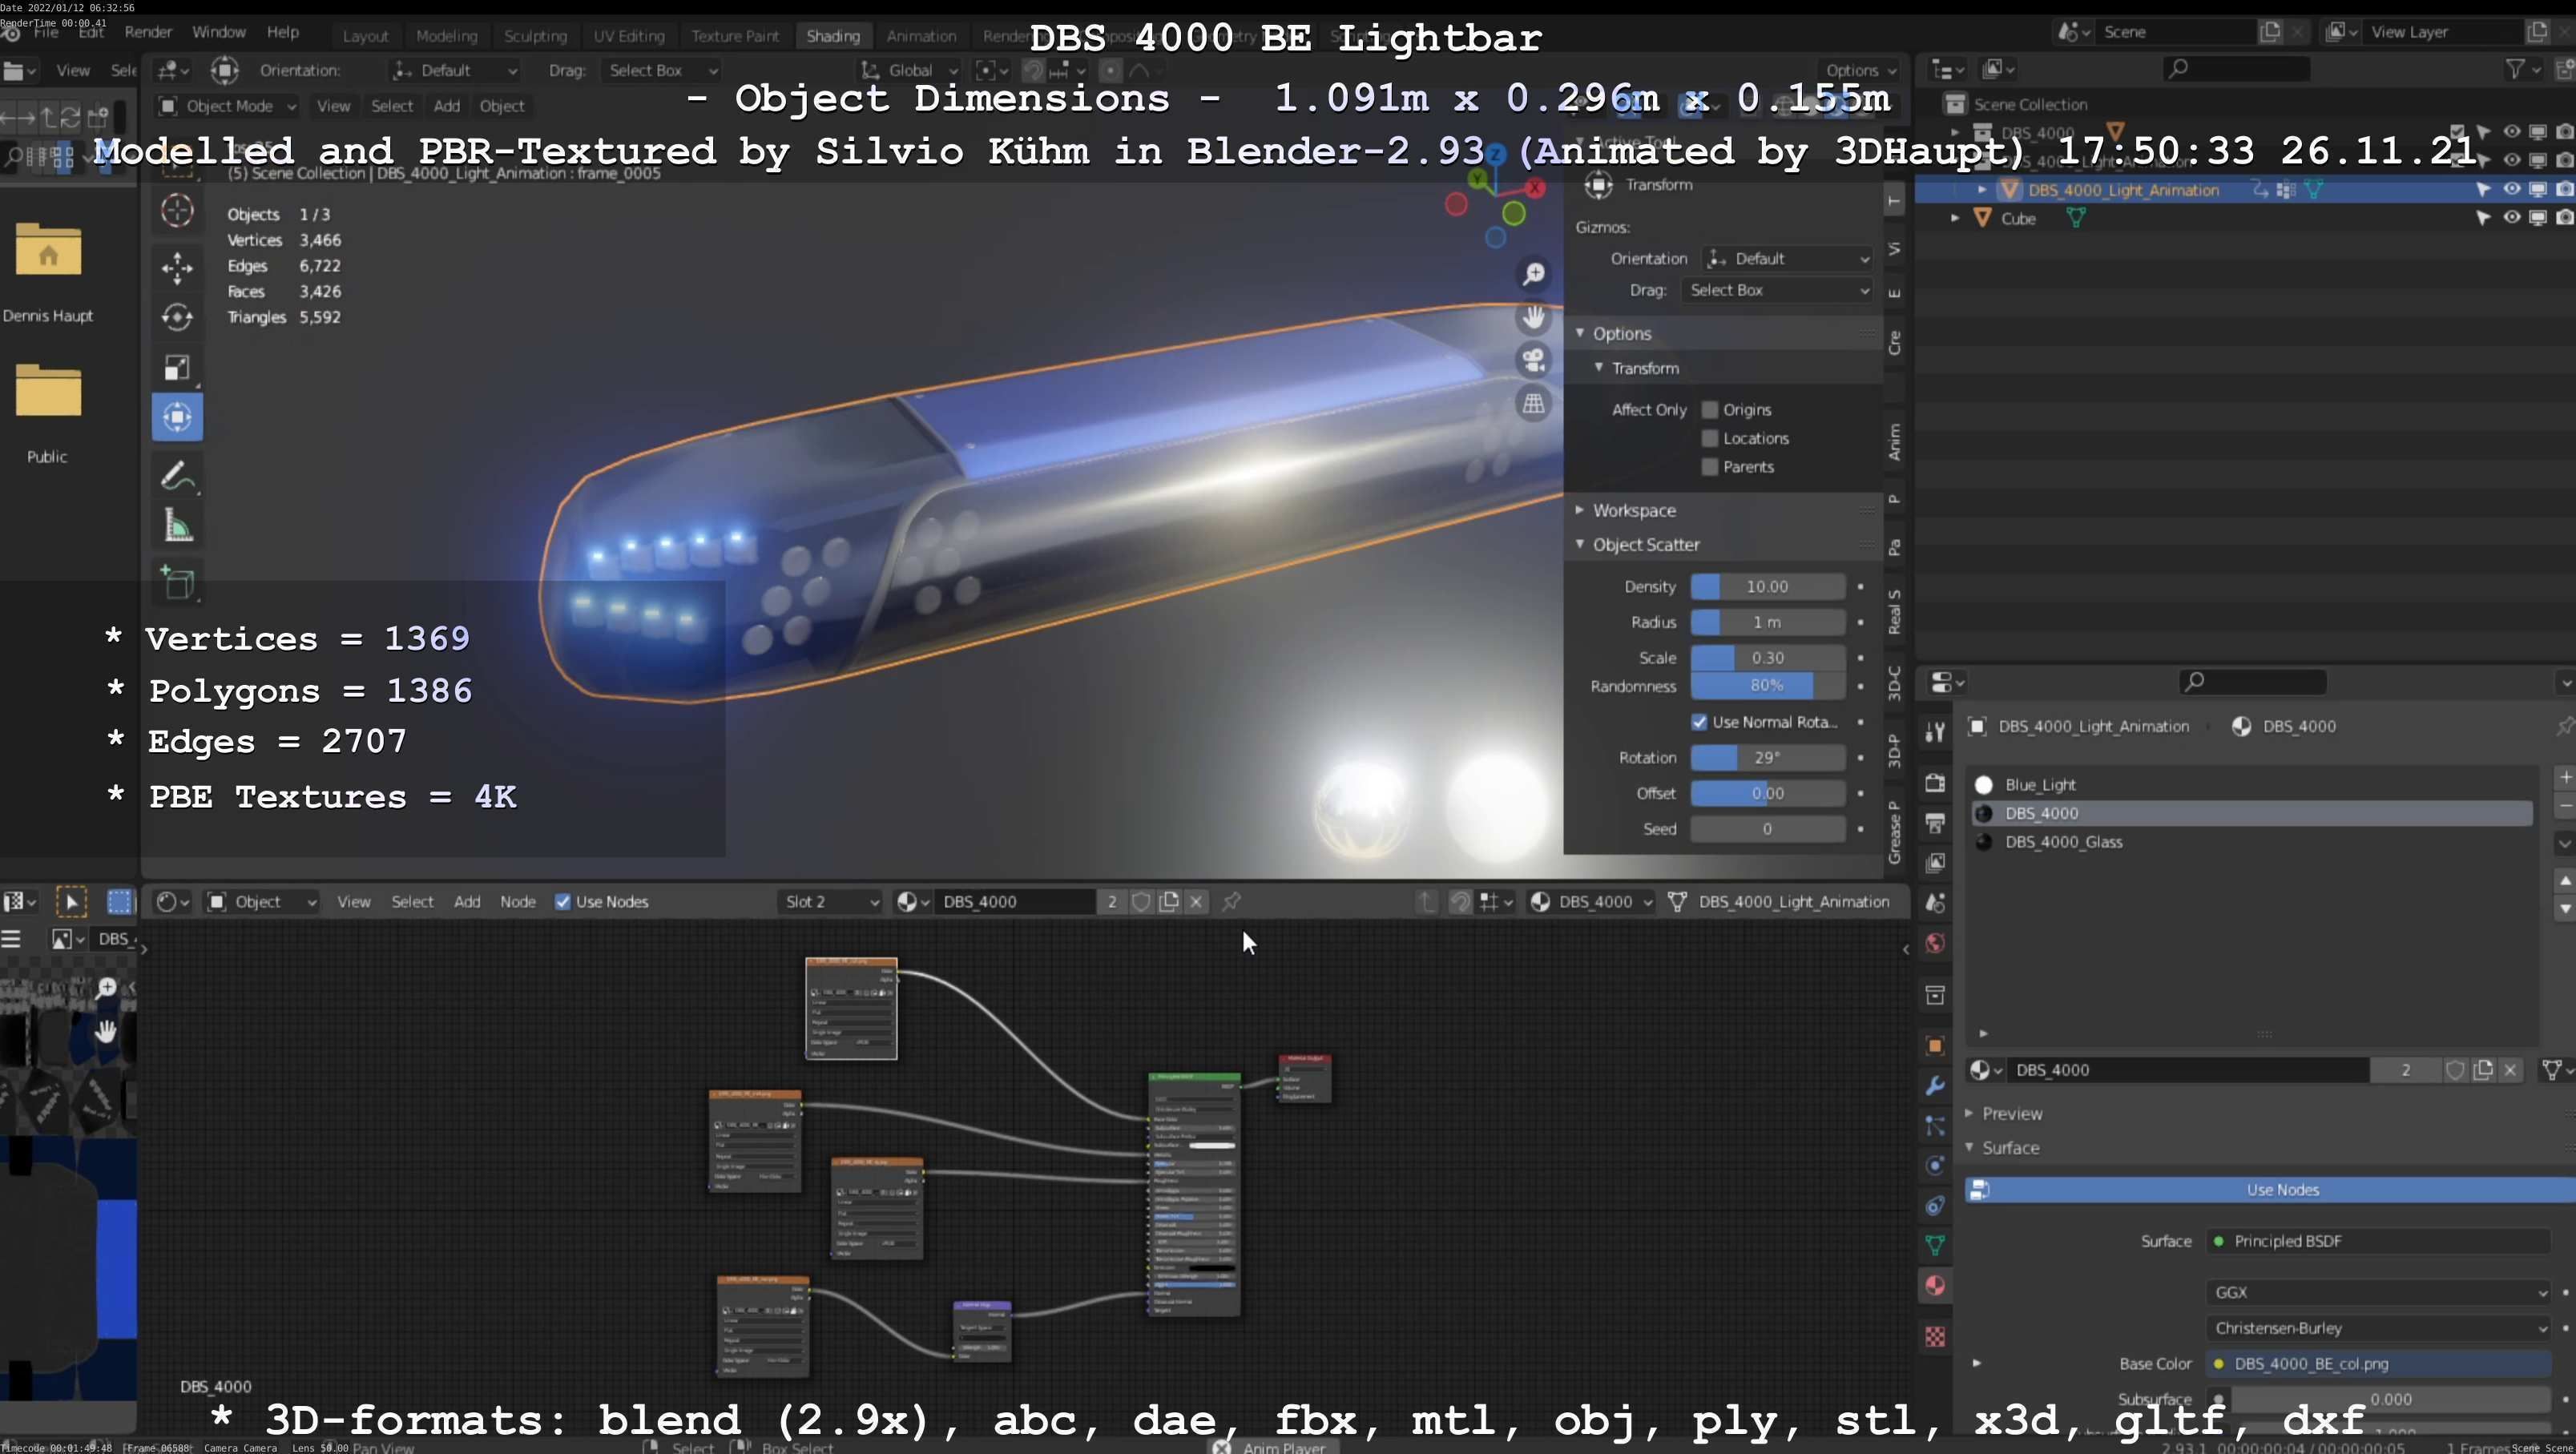This screenshot has width=2576, height=1454.
Task: Open the Texture properties checker icon
Action: click(x=1935, y=1337)
